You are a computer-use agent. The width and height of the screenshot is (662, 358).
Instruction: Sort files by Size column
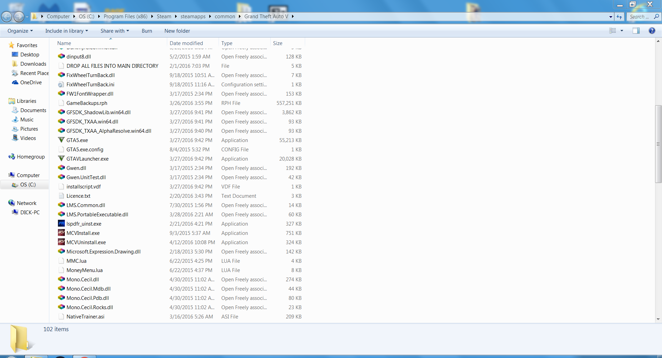(x=288, y=43)
